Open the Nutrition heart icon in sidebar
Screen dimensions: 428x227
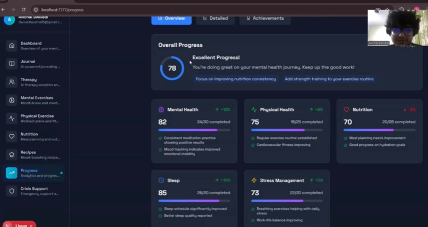[12, 136]
